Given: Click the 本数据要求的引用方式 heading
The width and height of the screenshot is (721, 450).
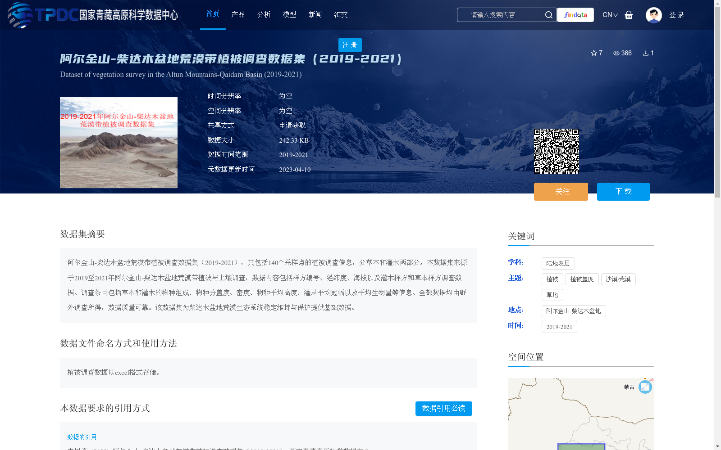Looking at the screenshot, I should click(105, 408).
